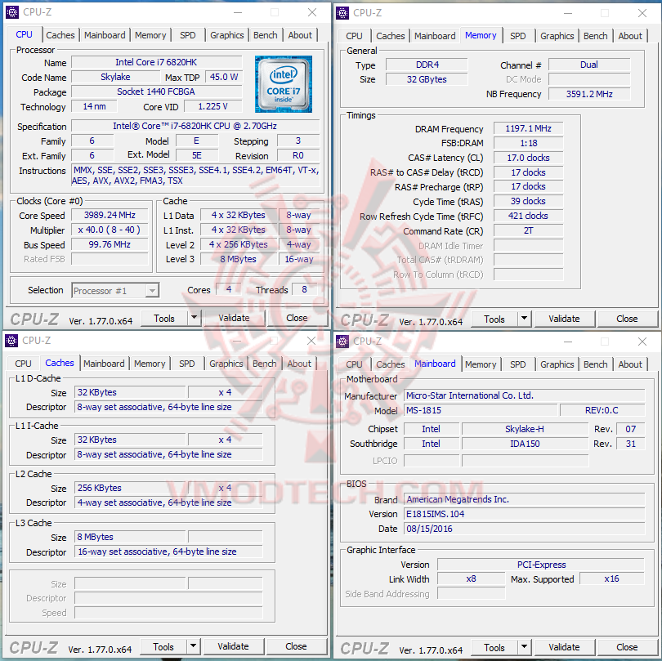The image size is (662, 661).
Task: Click CPU-Z app icon in top-left CPU window
Action: coord(12,12)
